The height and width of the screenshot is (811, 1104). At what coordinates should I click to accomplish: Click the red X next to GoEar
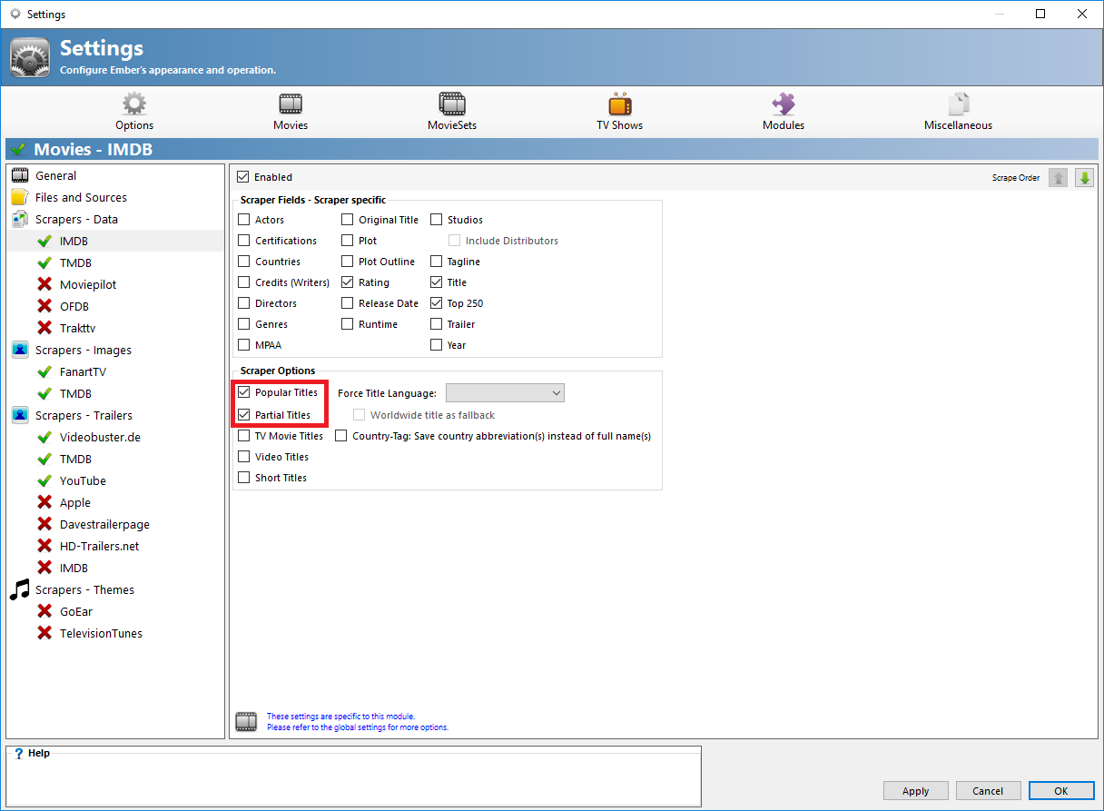(x=44, y=611)
